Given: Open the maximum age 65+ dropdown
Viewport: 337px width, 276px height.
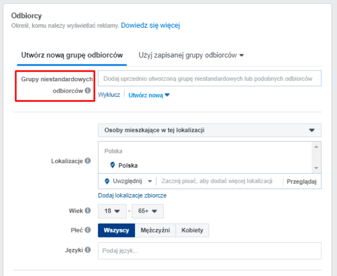Looking at the screenshot, I should [147, 211].
